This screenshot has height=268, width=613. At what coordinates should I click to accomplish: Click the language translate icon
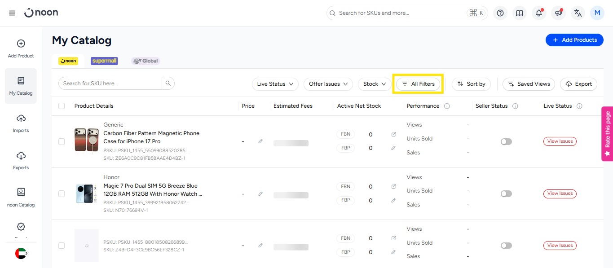[578, 13]
